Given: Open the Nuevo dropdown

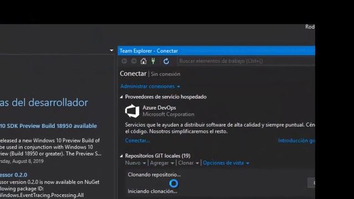Looking at the screenshot, I should coord(136,163).
